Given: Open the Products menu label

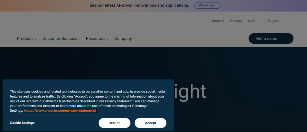Looking at the screenshot, I should 25,39.
